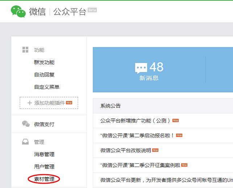Open 微信支付 section
Image resolution: width=233 pixels, height=188 pixels.
44,124
